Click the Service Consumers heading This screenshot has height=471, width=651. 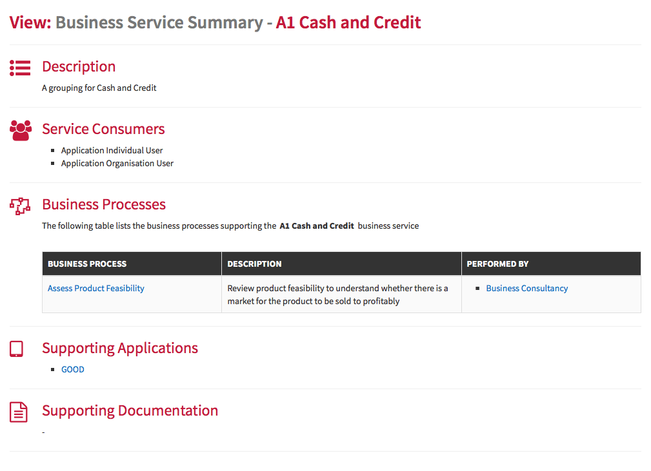click(103, 129)
